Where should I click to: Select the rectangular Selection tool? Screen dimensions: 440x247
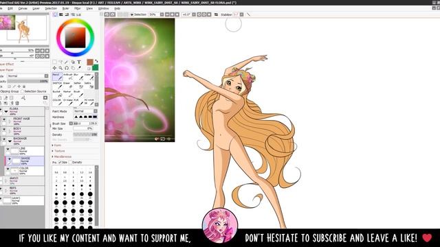pyautogui.click(x=54, y=62)
